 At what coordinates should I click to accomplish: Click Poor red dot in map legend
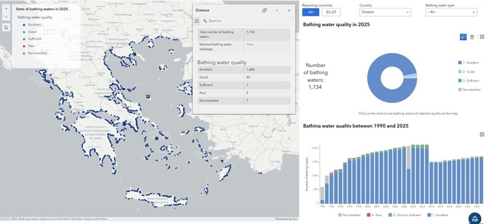click(x=24, y=46)
